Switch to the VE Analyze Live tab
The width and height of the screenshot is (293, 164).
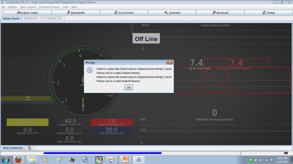53,18
